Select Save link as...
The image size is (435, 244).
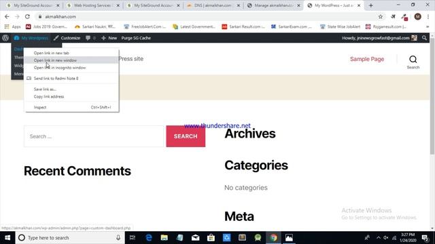(71, 89)
